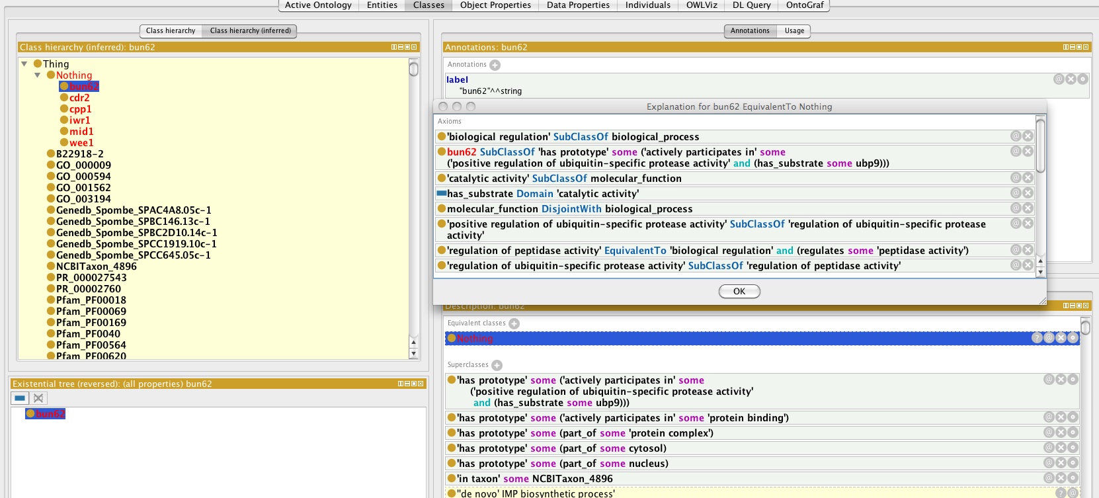Toggle the crossed-out button in Existential tree
The image size is (1099, 498).
pos(38,398)
